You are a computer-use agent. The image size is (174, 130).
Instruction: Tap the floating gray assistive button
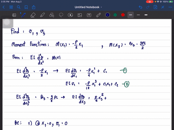coord(7,22)
